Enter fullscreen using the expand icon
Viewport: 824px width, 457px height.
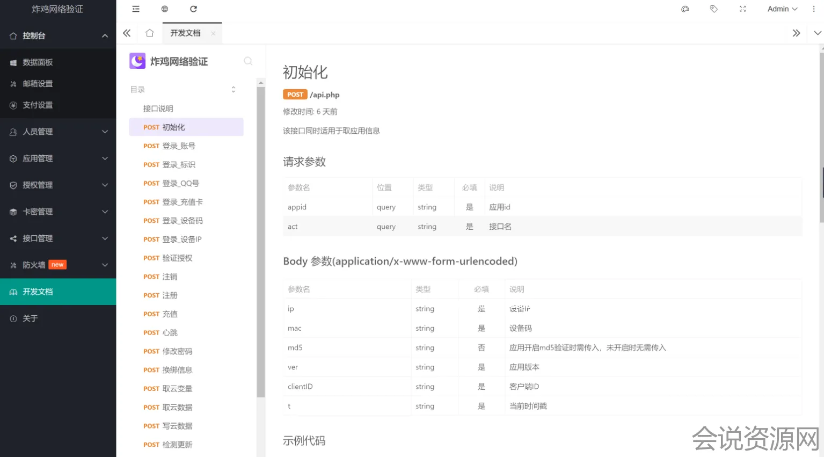pyautogui.click(x=742, y=9)
